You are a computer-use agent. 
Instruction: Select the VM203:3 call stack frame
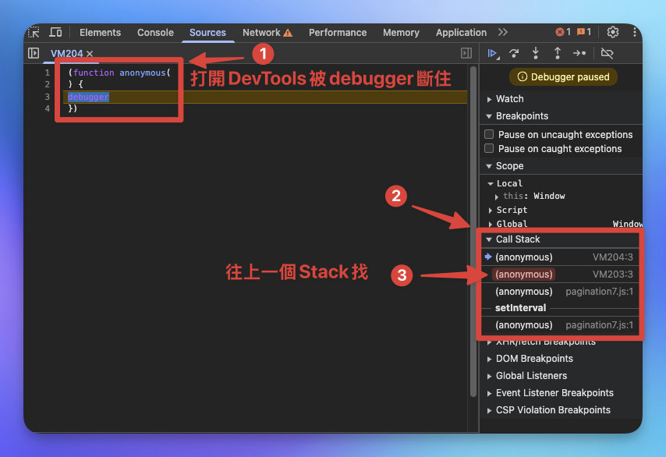561,275
